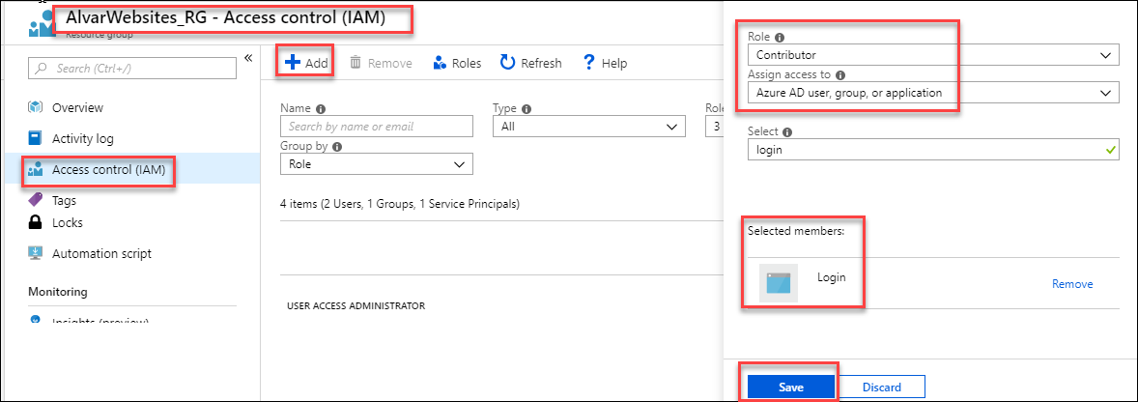
Task: Click the Remove trash icon button
Action: [381, 63]
